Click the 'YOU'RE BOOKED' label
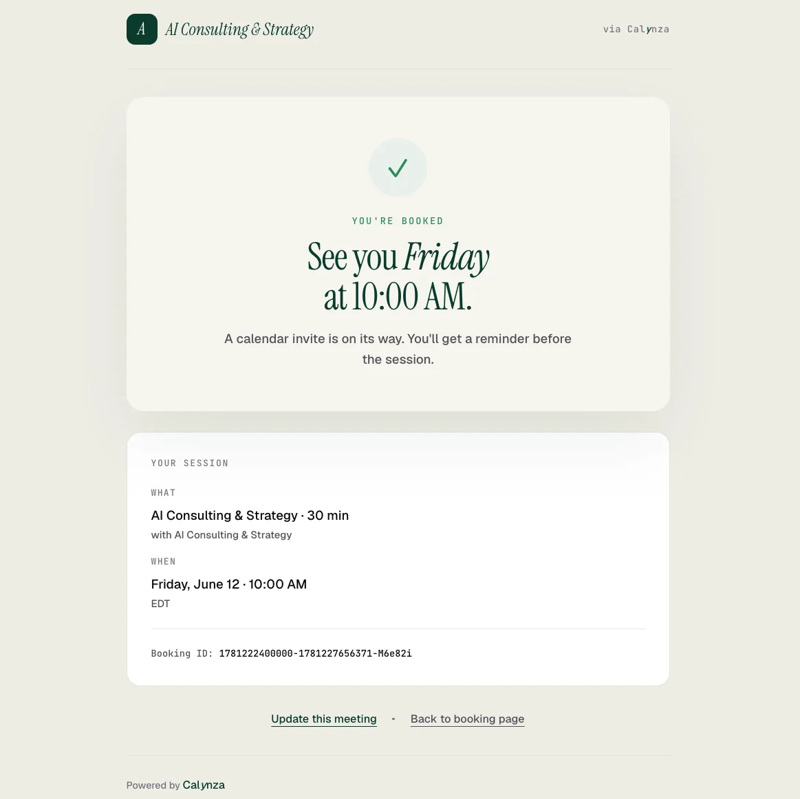Screen dimensions: 800x799 click(x=398, y=221)
